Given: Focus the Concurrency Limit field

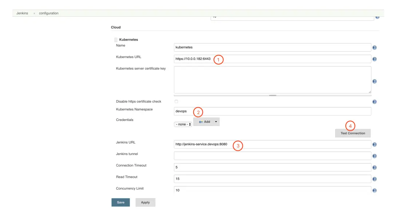Looking at the screenshot, I should (273, 190).
